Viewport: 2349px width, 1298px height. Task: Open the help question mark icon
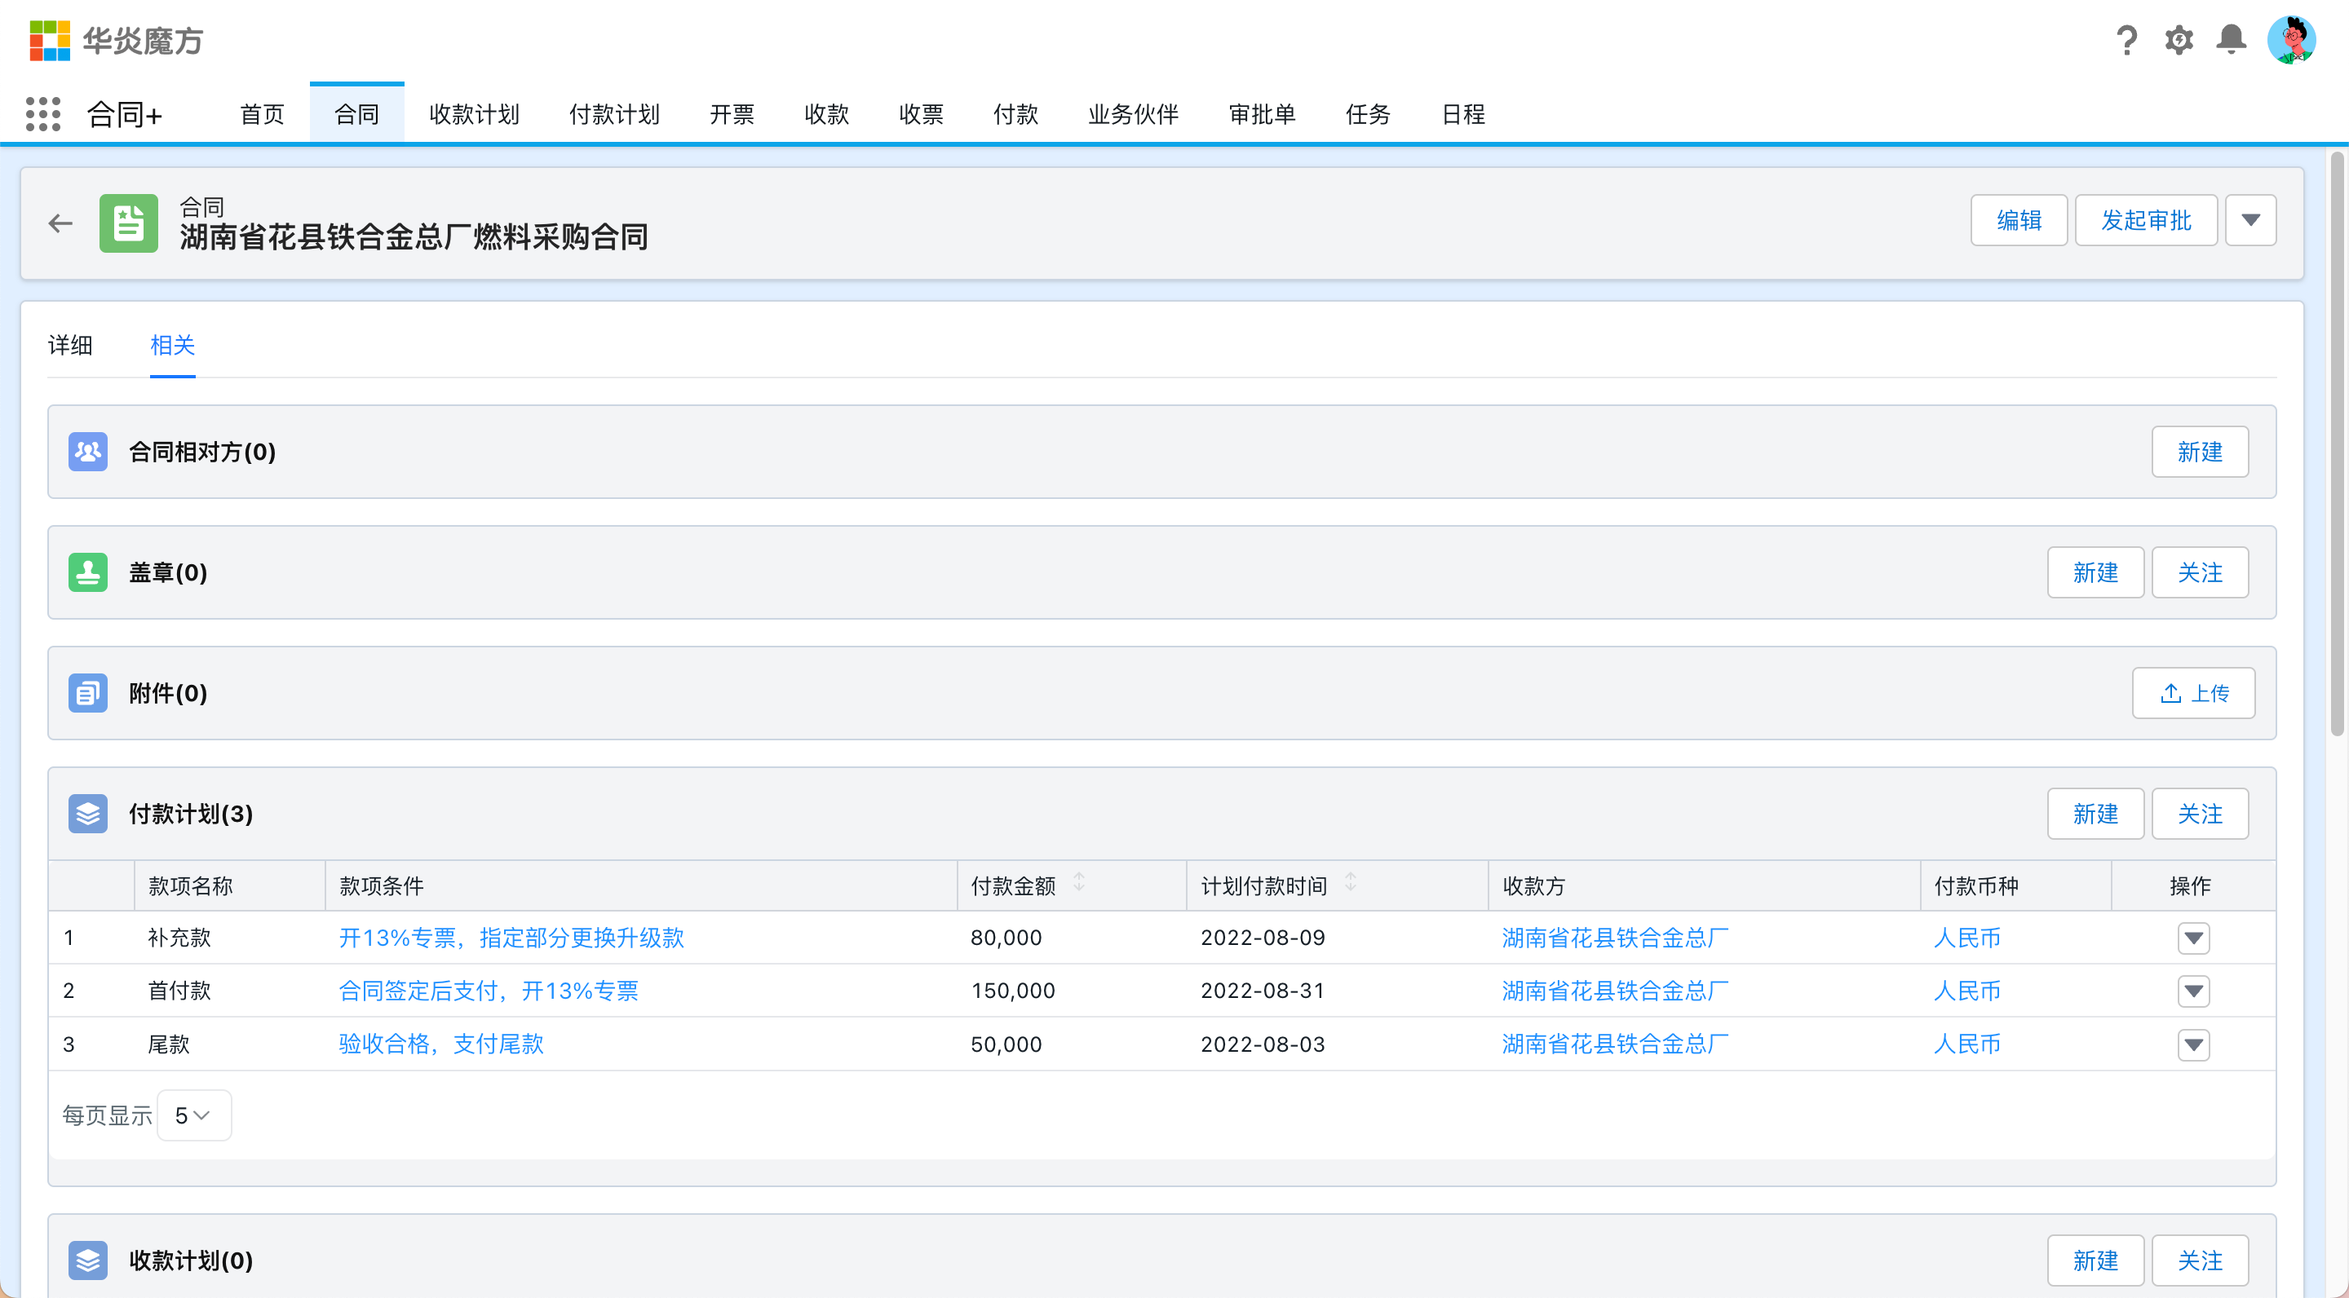[x=2126, y=40]
